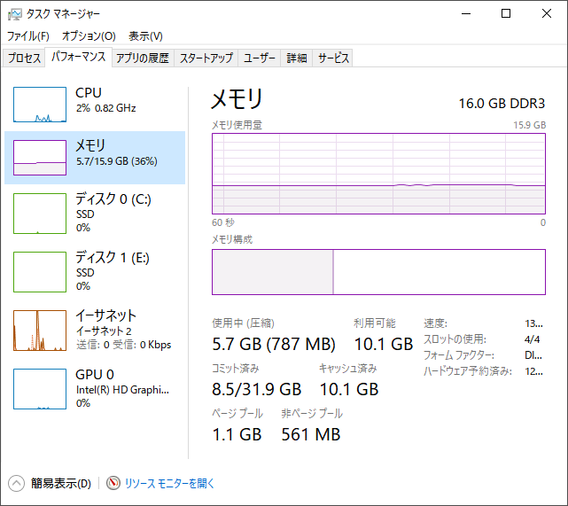568x506 pixels.
Task: Select the GPU 0 mini graph
Action: [x=40, y=389]
